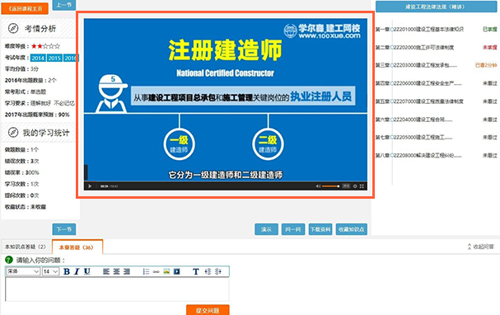Open chapter 第一章 2Z201000 in the list
The image size is (500, 315).
click(419, 29)
